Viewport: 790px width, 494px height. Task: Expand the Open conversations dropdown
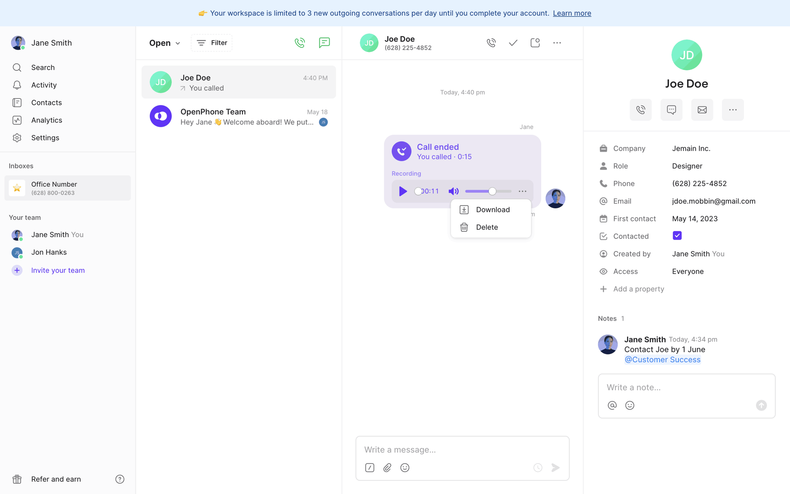pos(165,43)
